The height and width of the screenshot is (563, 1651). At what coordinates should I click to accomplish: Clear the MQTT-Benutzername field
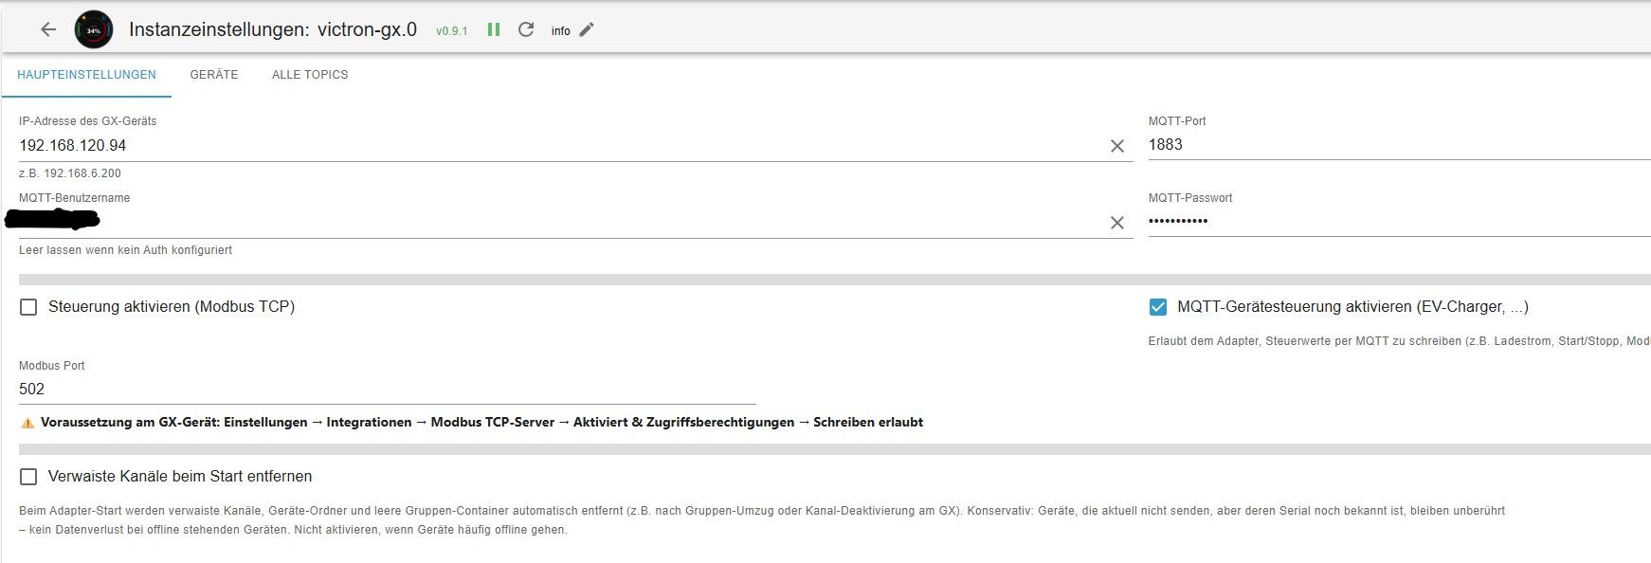[1117, 223]
